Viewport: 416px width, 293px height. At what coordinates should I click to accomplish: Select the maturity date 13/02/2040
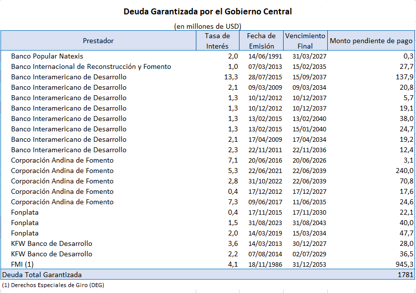(309, 118)
